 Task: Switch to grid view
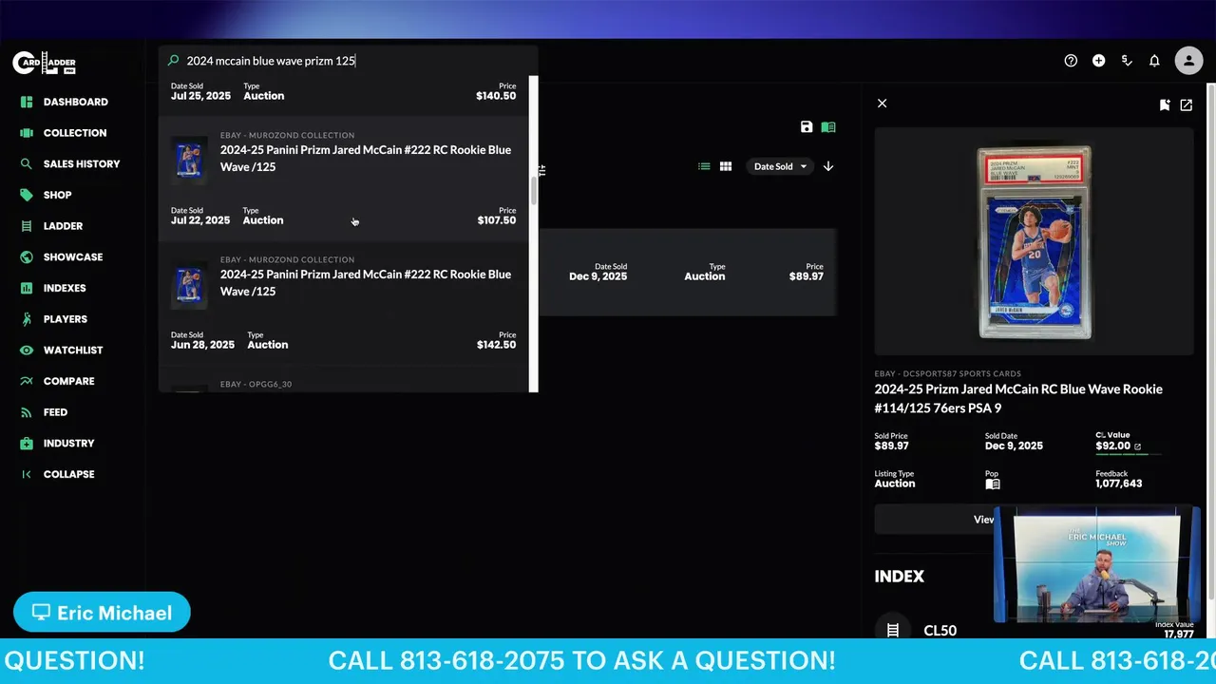pos(726,166)
